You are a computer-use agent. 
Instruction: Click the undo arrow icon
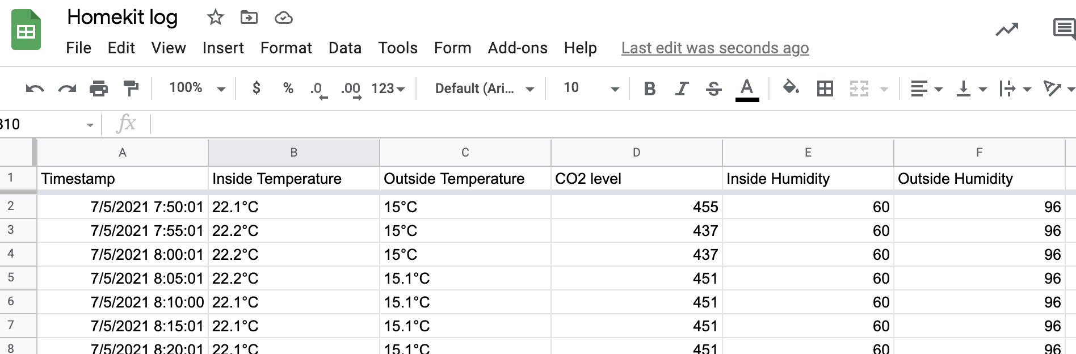35,88
